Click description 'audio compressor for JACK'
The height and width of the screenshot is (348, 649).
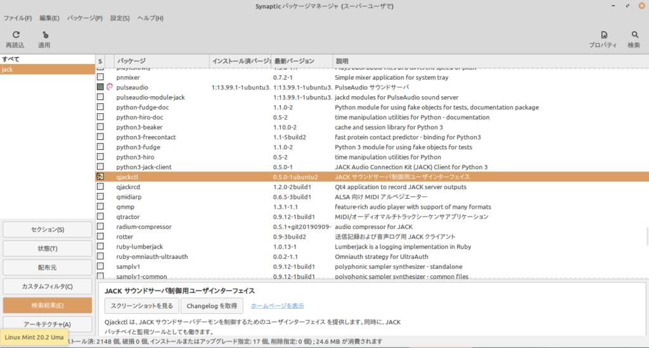coord(373,227)
